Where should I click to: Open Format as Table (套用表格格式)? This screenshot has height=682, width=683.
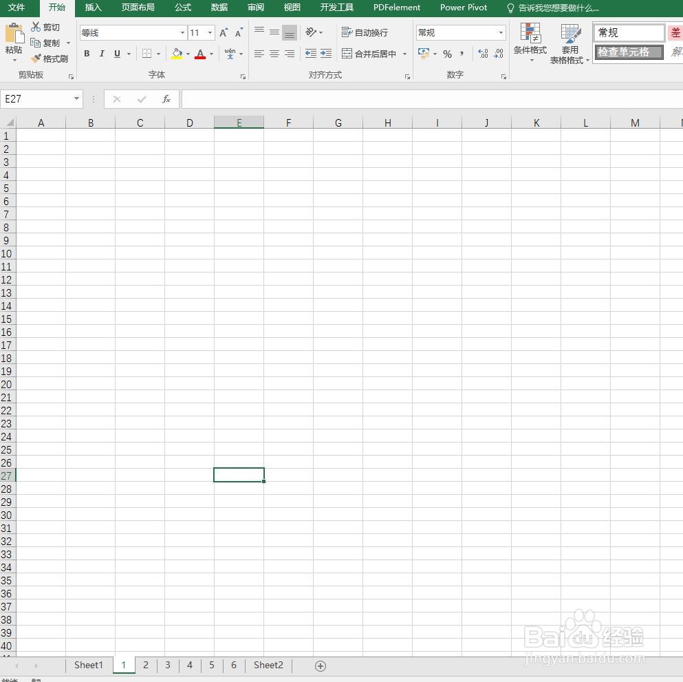pos(570,43)
